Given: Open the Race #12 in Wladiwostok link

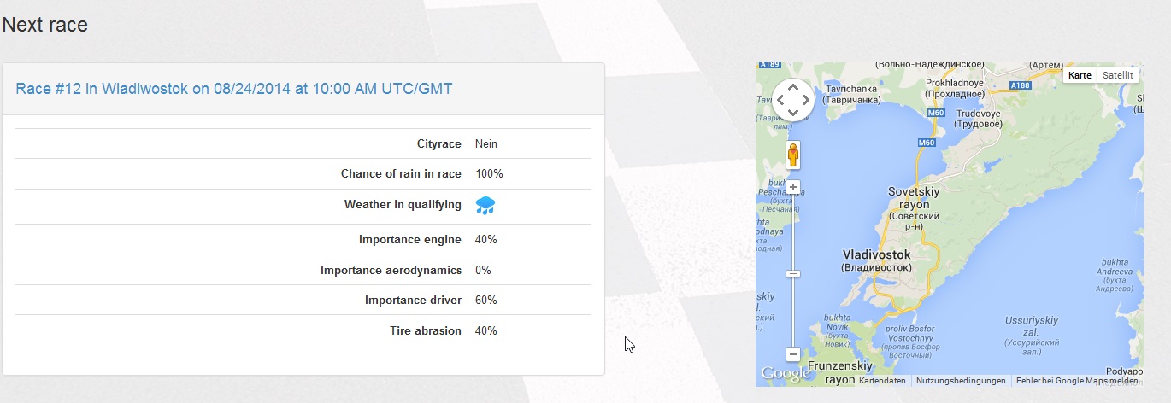Looking at the screenshot, I should click(x=234, y=89).
